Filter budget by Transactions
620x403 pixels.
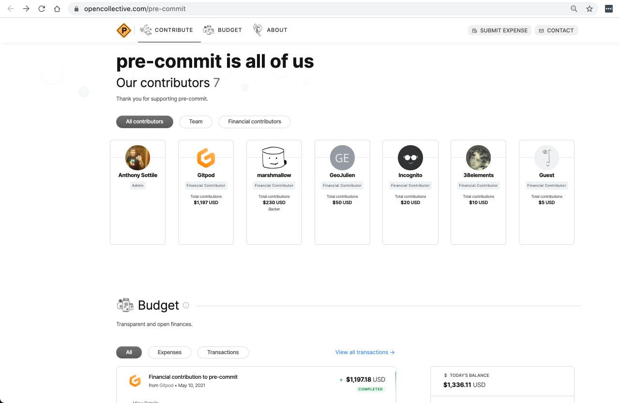(223, 352)
